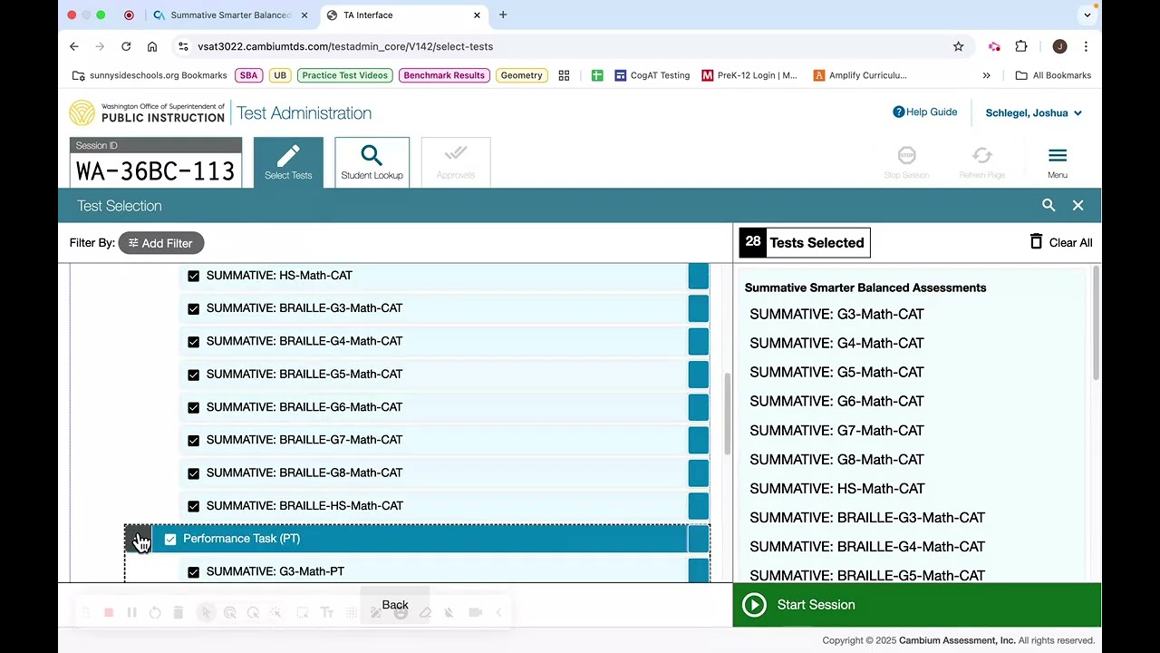1160x653 pixels.
Task: View site information icon in address bar
Action: [183, 46]
